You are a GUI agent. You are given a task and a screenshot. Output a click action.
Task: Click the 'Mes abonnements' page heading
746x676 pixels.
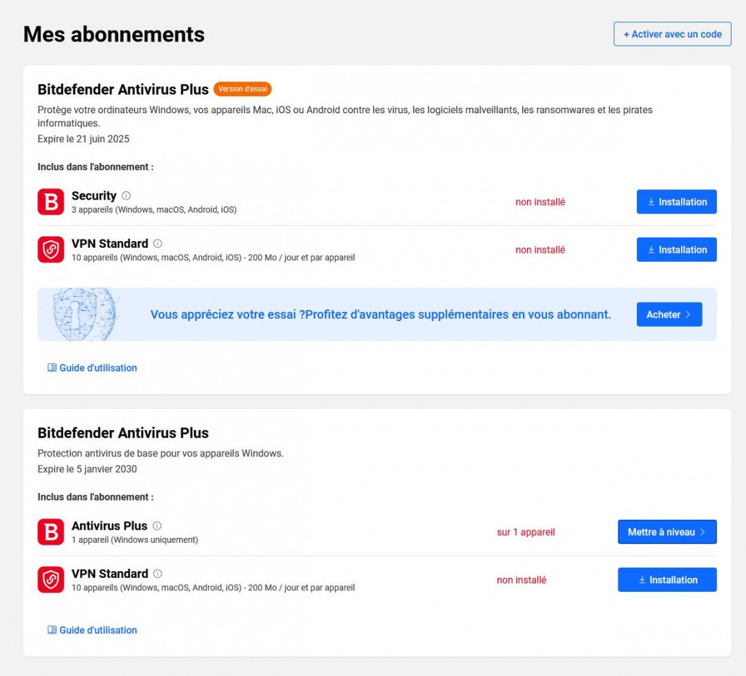coord(114,35)
